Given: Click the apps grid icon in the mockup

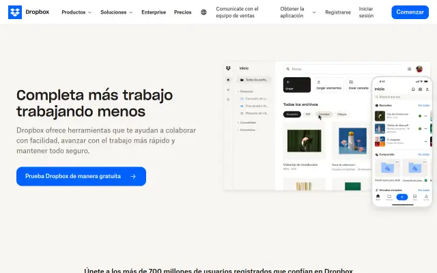Looking at the screenshot, I should [409, 69].
